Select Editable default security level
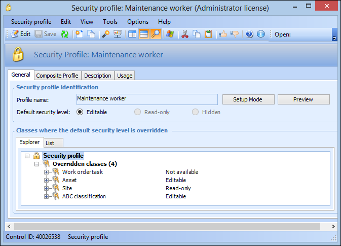This screenshot has height=246, width=341. [x=80, y=112]
